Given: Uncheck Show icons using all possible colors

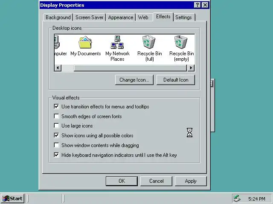Looking at the screenshot, I should 56,135.
